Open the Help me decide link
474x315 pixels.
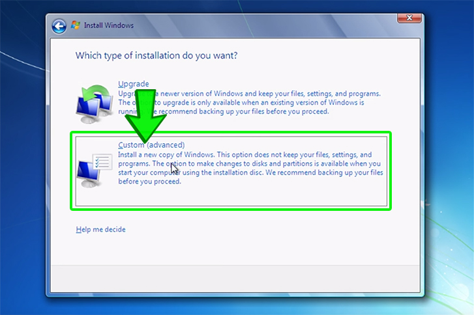pyautogui.click(x=100, y=229)
